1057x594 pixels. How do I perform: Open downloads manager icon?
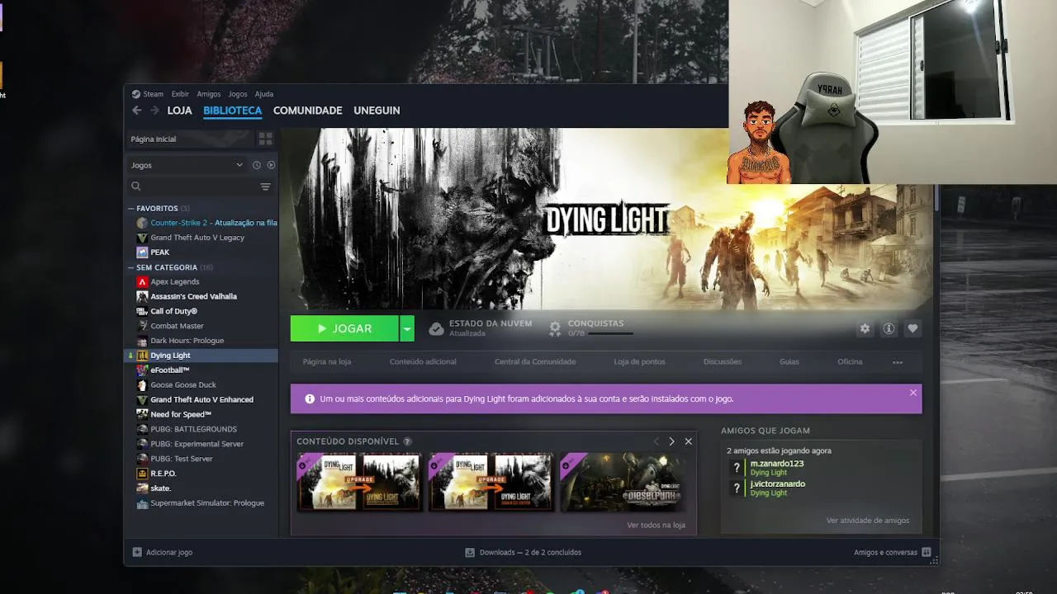(x=470, y=552)
